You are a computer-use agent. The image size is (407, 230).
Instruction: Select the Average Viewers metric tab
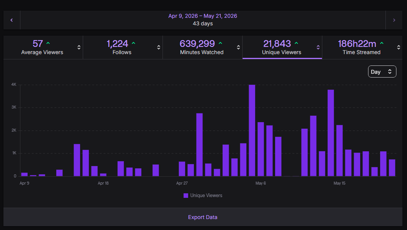point(43,47)
